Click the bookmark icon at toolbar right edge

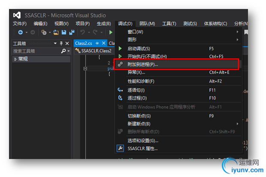246,32
